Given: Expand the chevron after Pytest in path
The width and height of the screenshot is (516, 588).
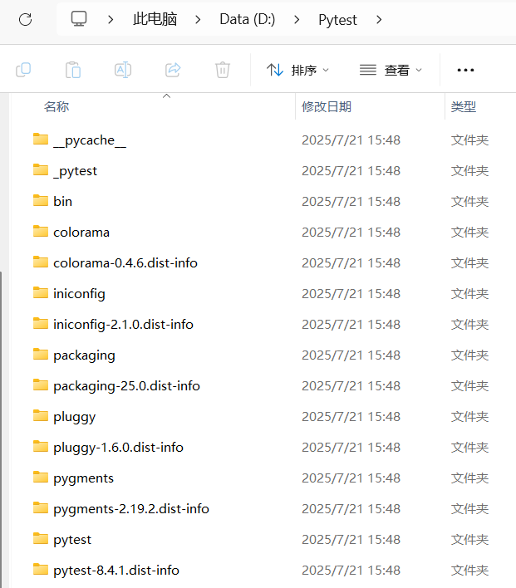Looking at the screenshot, I should pyautogui.click(x=379, y=19).
